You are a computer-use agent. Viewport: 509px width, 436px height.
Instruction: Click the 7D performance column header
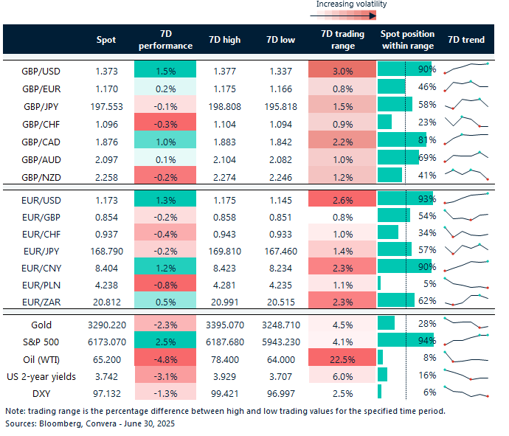tap(165, 40)
